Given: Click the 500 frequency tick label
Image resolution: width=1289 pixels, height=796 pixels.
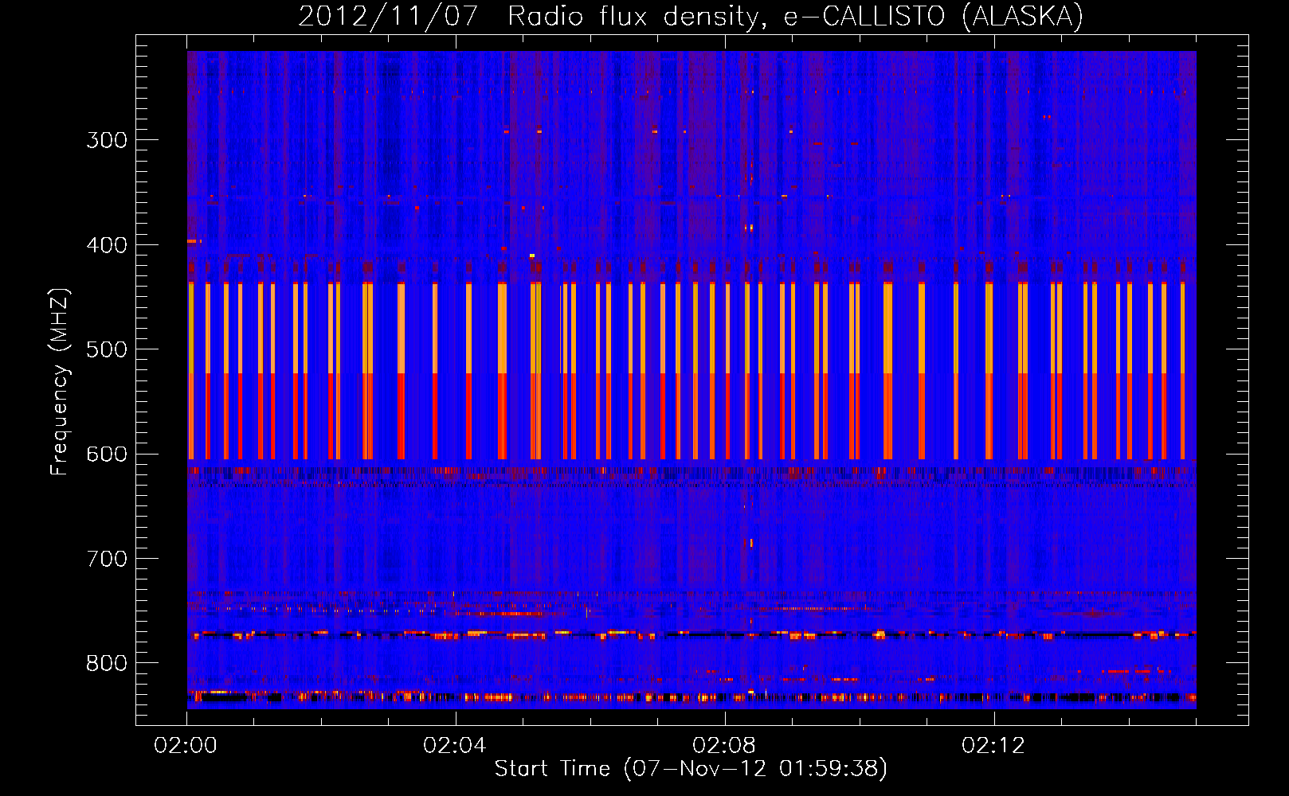Looking at the screenshot, I should pyautogui.click(x=107, y=349).
